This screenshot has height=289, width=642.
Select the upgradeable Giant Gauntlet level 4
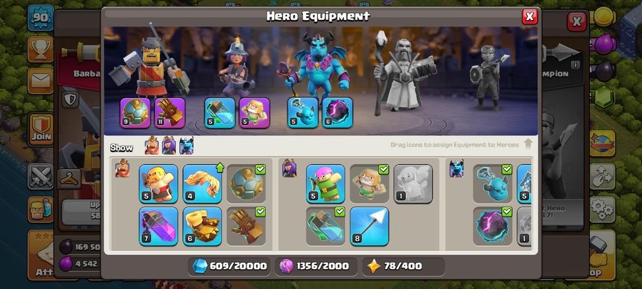pos(202,184)
